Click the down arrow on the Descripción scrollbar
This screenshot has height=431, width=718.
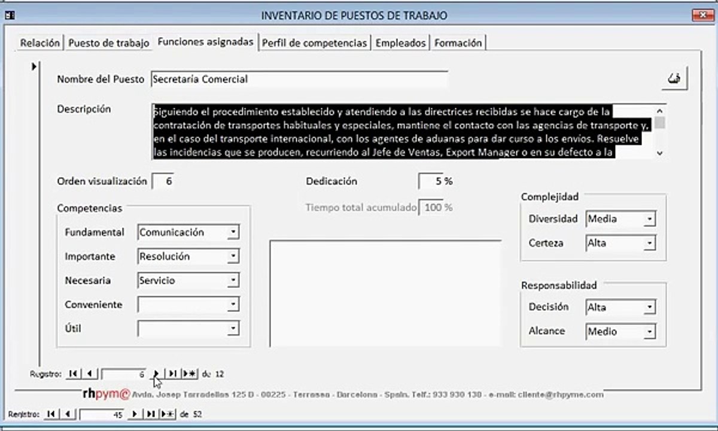[x=660, y=153]
